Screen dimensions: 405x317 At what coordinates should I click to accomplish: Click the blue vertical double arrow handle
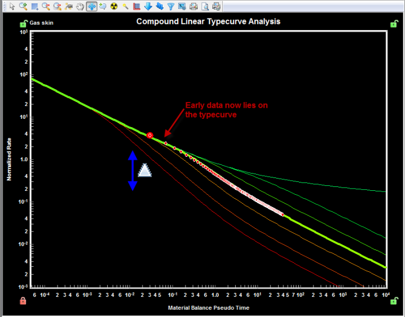132,171
